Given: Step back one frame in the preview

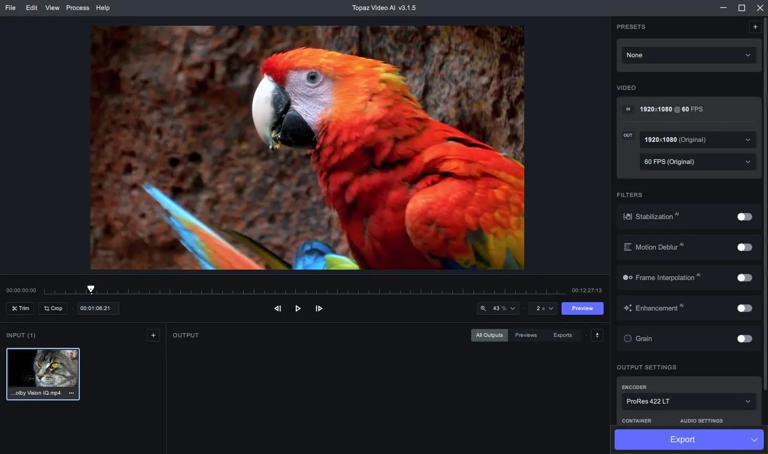Looking at the screenshot, I should pyautogui.click(x=277, y=308).
